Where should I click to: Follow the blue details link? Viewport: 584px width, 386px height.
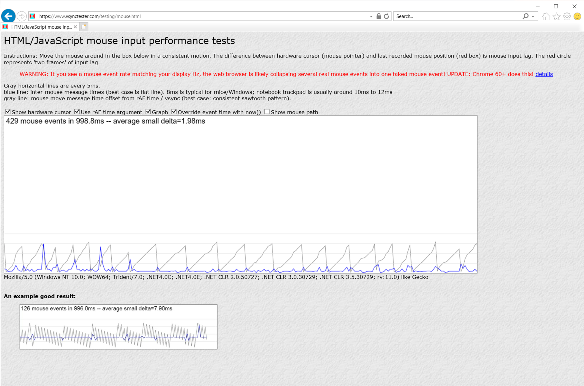[x=544, y=74]
